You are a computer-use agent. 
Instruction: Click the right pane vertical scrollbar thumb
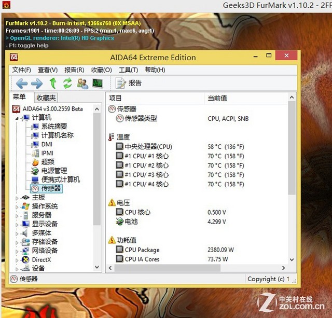292,147
